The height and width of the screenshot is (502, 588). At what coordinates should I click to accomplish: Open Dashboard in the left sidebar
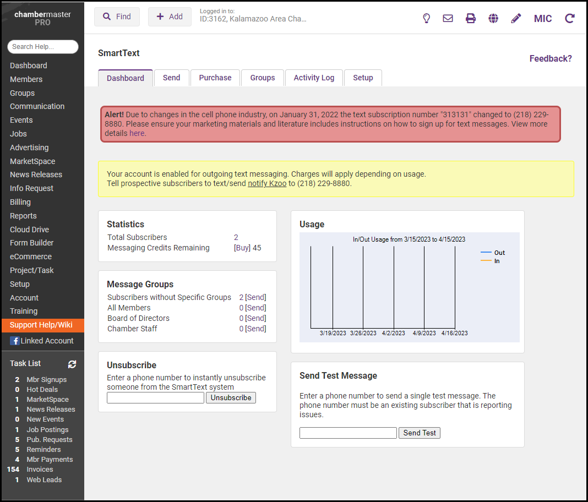click(x=29, y=66)
